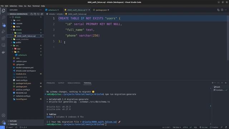The image size is (229, 129).
Task: Open the terminal launch profile dropdown
Action: click(215, 83)
